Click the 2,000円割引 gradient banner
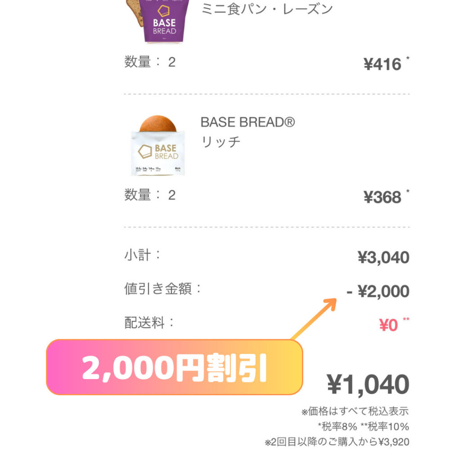The height and width of the screenshot is (460, 460). coord(175,367)
